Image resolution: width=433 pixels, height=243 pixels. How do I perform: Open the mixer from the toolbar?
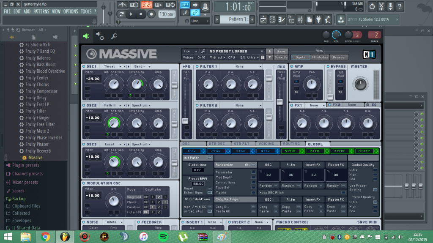300,19
